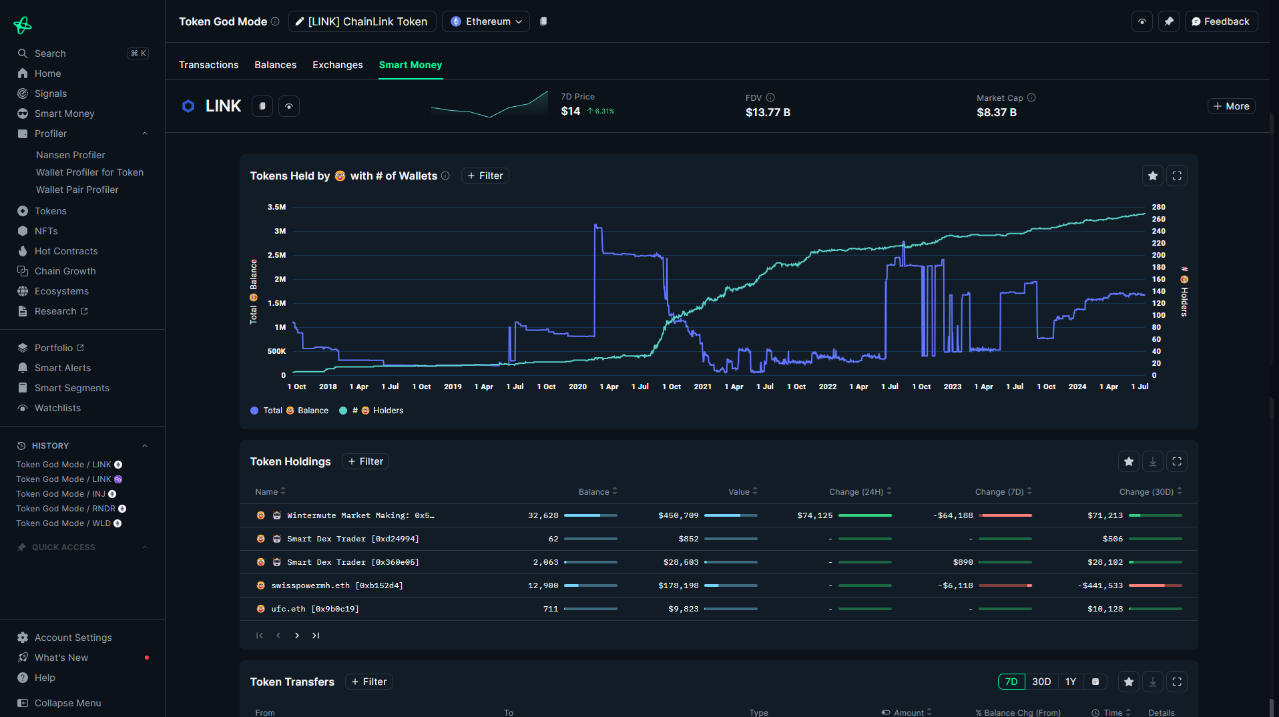Image resolution: width=1279 pixels, height=717 pixels.
Task: Toggle # Holders legend series
Action: point(371,411)
